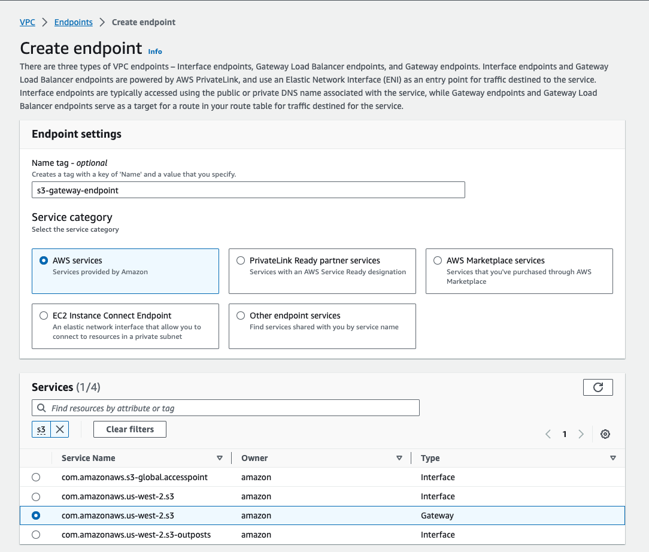Open the Info link
Screen dimensions: 649x552
(x=155, y=51)
